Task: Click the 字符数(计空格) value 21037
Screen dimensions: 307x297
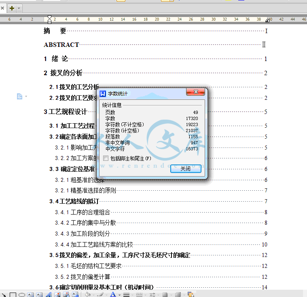Action: (192, 131)
